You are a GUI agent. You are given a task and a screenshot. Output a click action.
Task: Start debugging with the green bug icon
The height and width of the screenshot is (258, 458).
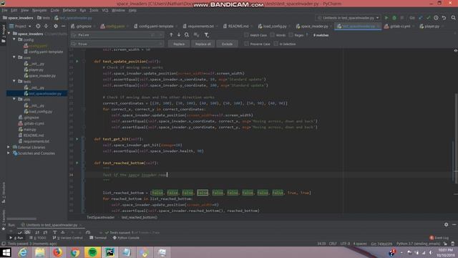[394, 18]
